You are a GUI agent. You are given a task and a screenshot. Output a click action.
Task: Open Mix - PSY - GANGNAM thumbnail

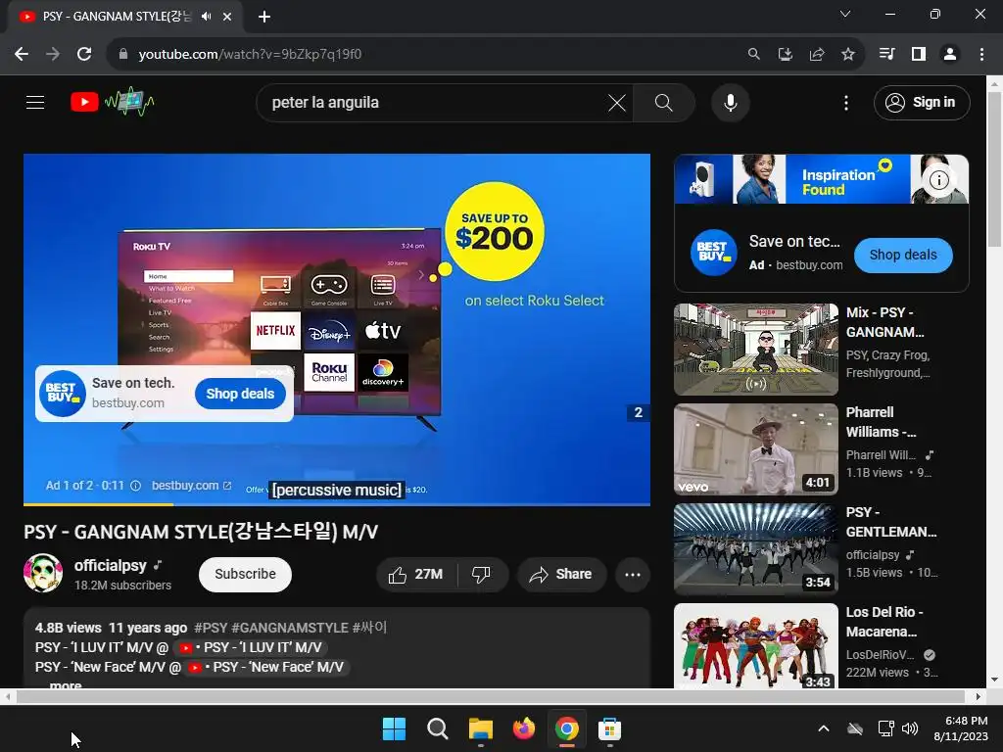[755, 350]
